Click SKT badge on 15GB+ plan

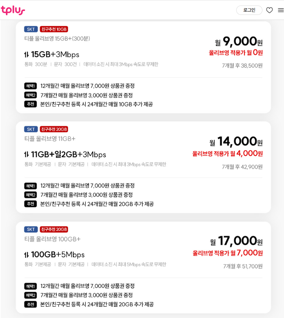(x=31, y=29)
